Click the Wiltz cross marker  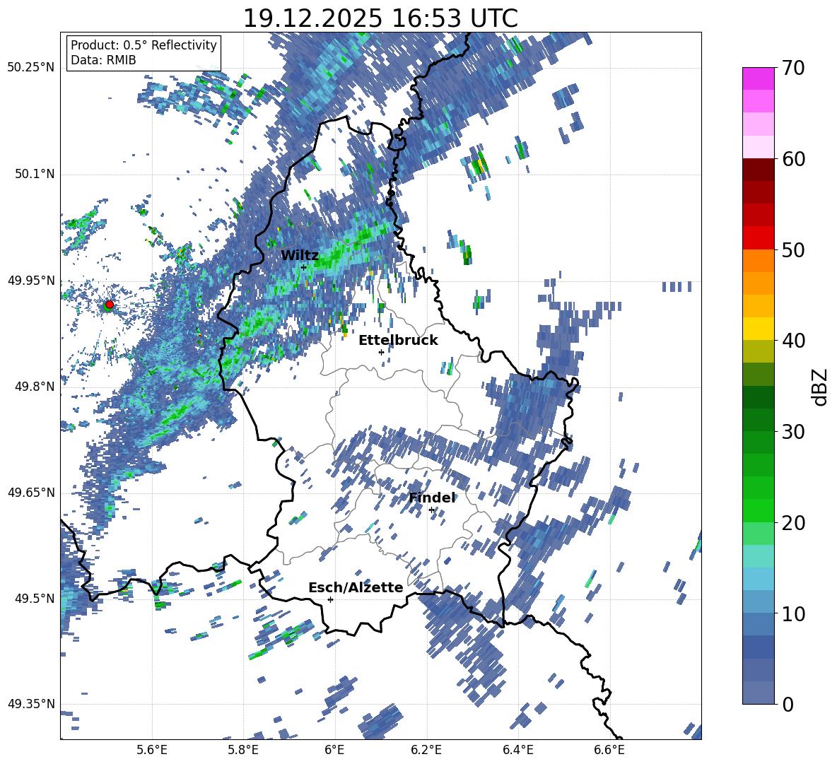pos(304,267)
